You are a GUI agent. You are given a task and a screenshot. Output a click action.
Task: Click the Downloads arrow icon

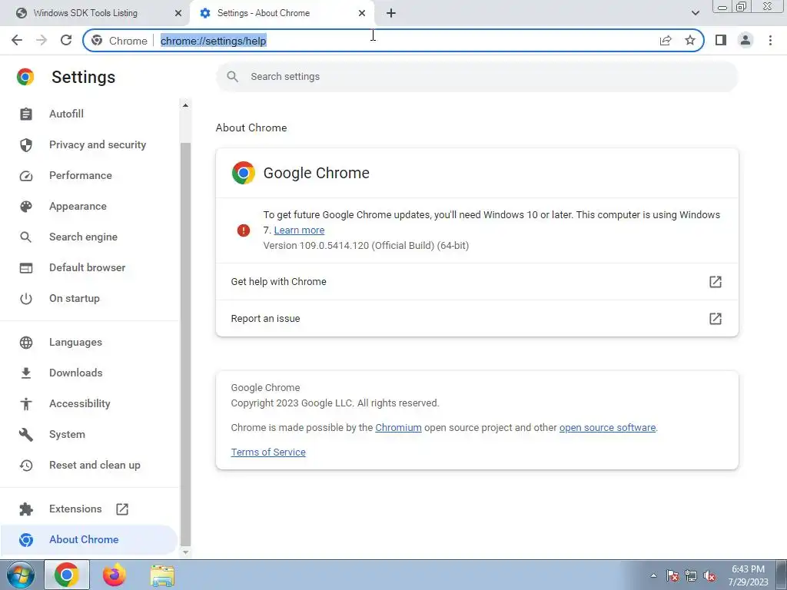point(25,373)
